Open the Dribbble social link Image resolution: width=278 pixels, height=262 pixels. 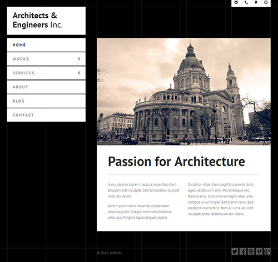coord(251,251)
